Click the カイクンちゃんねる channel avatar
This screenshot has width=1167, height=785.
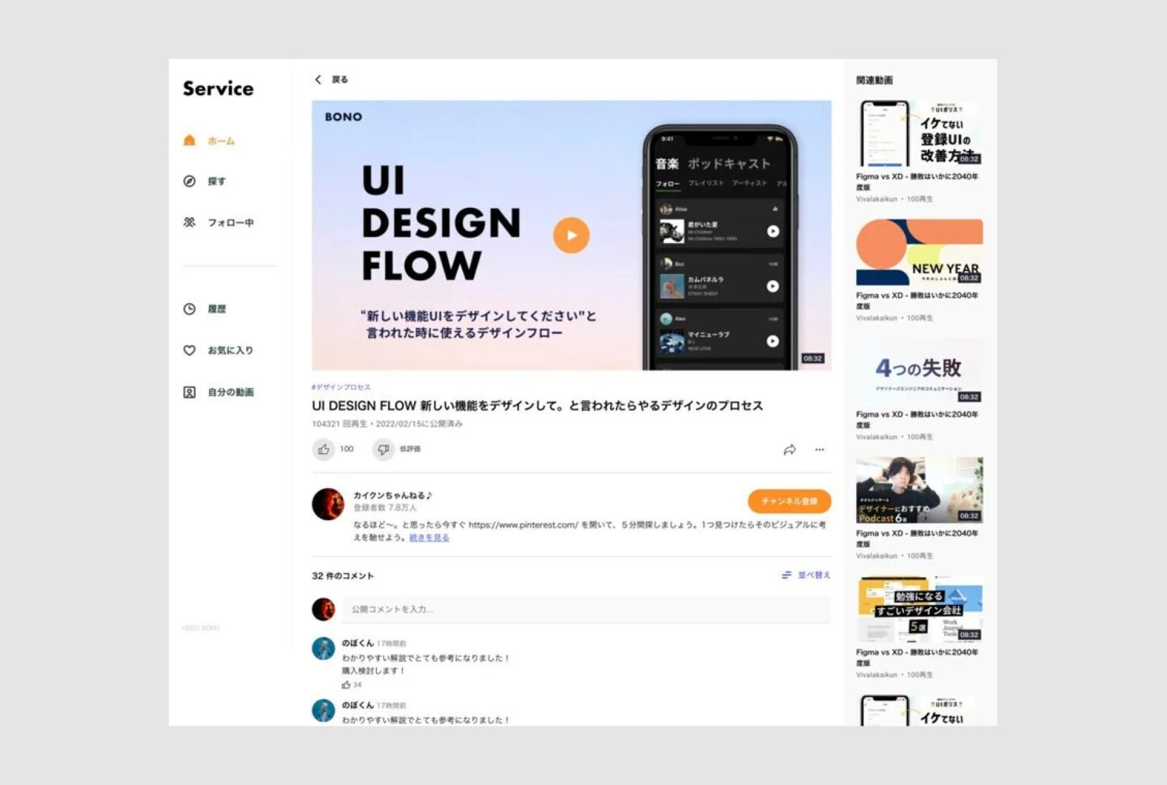tap(327, 503)
